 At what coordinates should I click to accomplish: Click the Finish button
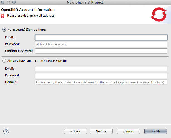(155, 131)
